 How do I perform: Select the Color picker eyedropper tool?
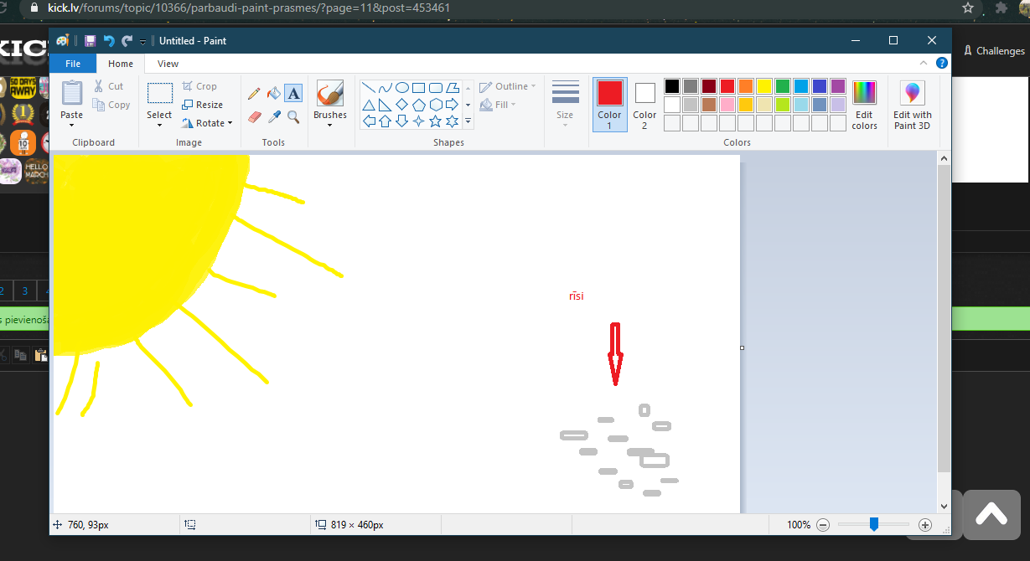pos(274,116)
